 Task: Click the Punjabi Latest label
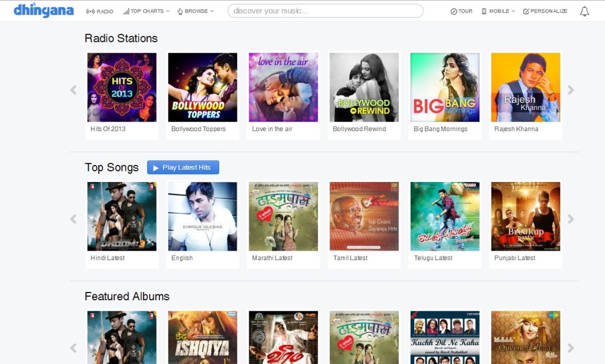515,258
